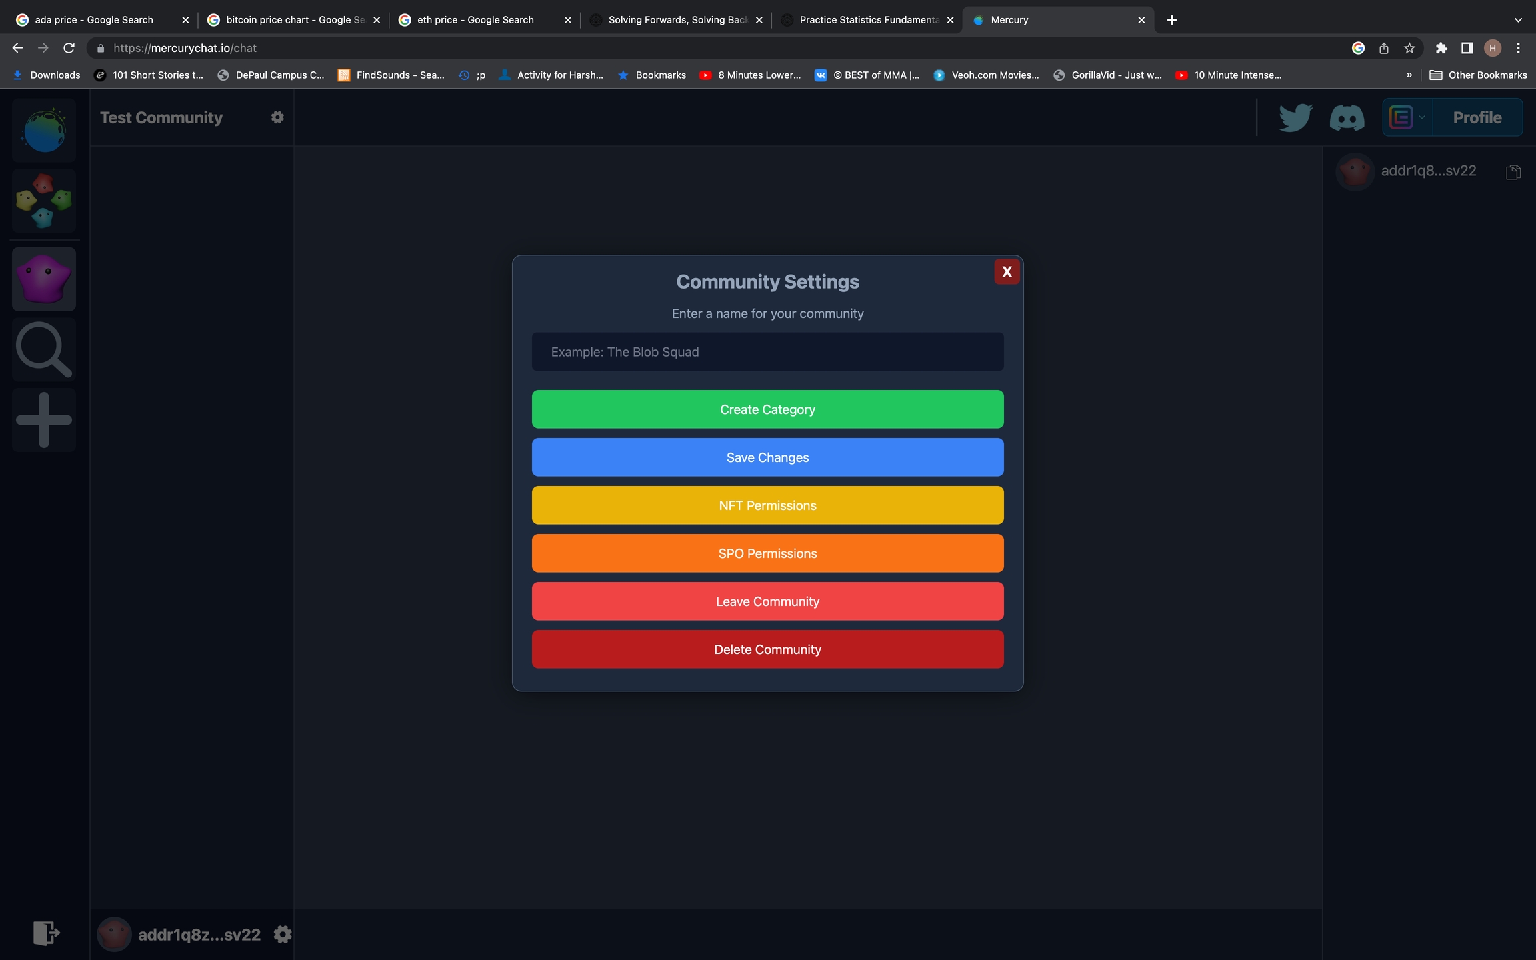Screen dimensions: 1536x960
Task: Switch to bitcoin price chart tab
Action: click(293, 20)
